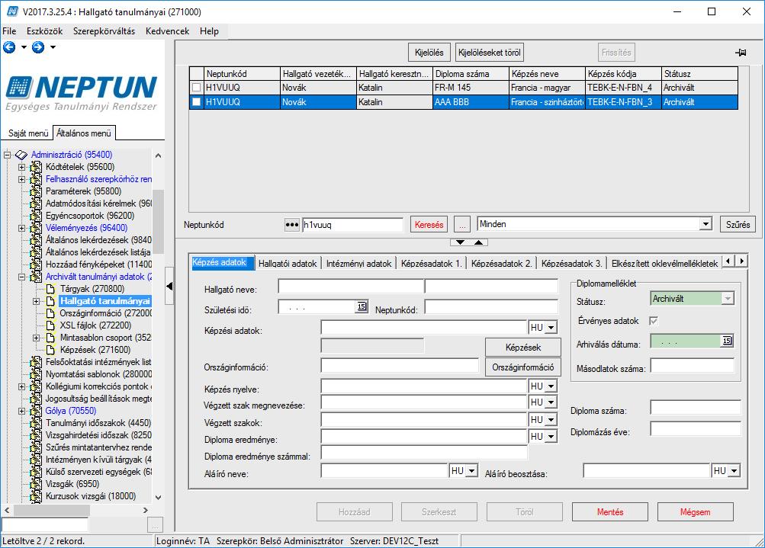Click the ellipsis button next to Keresés
The image size is (765, 548).
click(462, 225)
